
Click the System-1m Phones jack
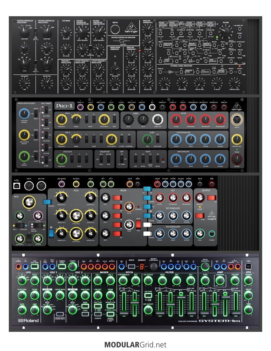18,266
